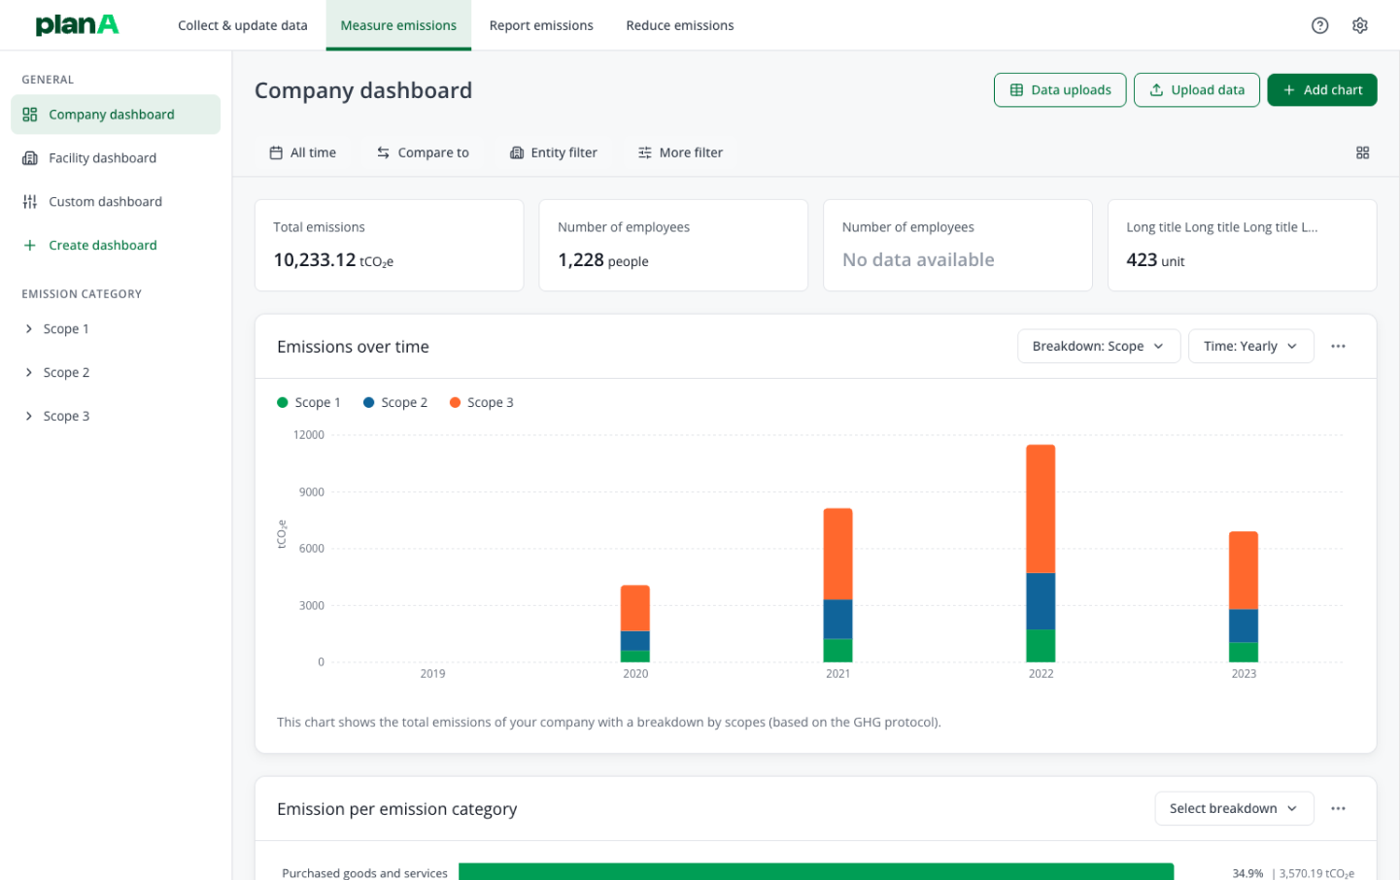Open the help question mark icon

(1319, 25)
